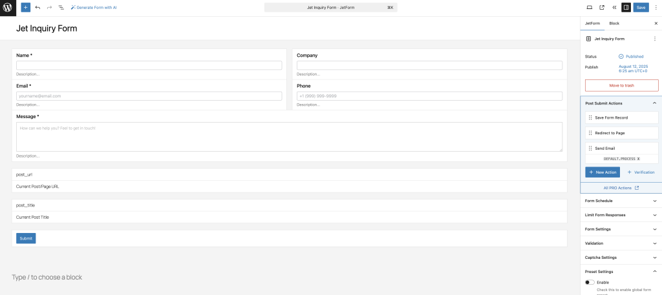Collapse the Post Submit Actions panel
This screenshot has width=662, height=295.
tap(621, 103)
